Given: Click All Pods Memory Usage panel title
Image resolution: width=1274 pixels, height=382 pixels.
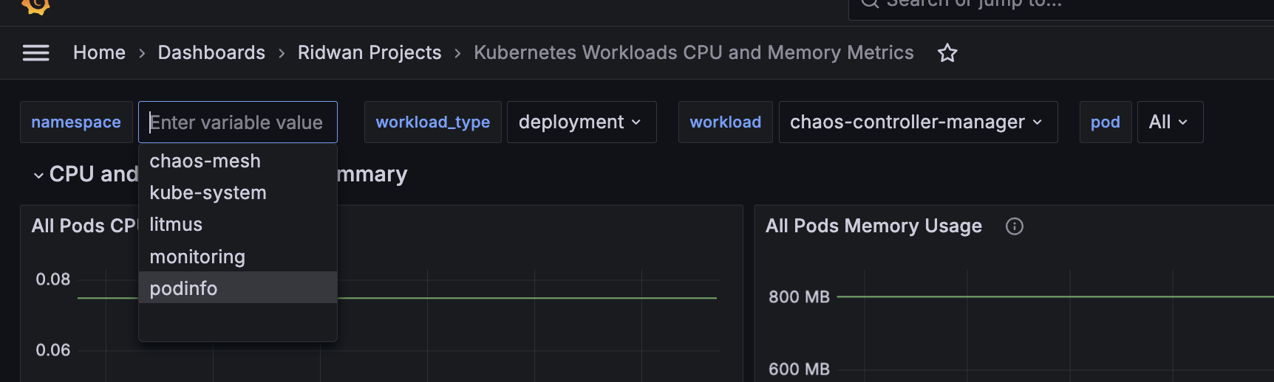Looking at the screenshot, I should [x=873, y=226].
